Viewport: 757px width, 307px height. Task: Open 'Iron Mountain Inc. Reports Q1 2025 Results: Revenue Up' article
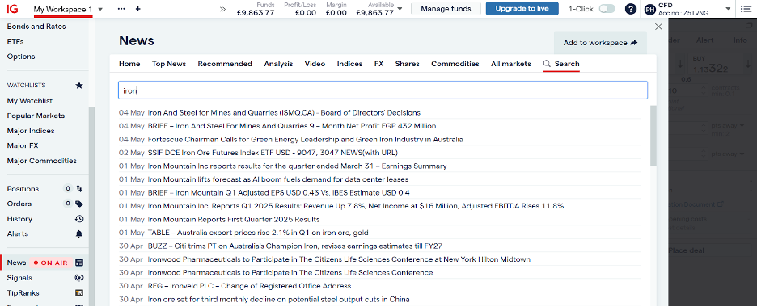(x=356, y=206)
